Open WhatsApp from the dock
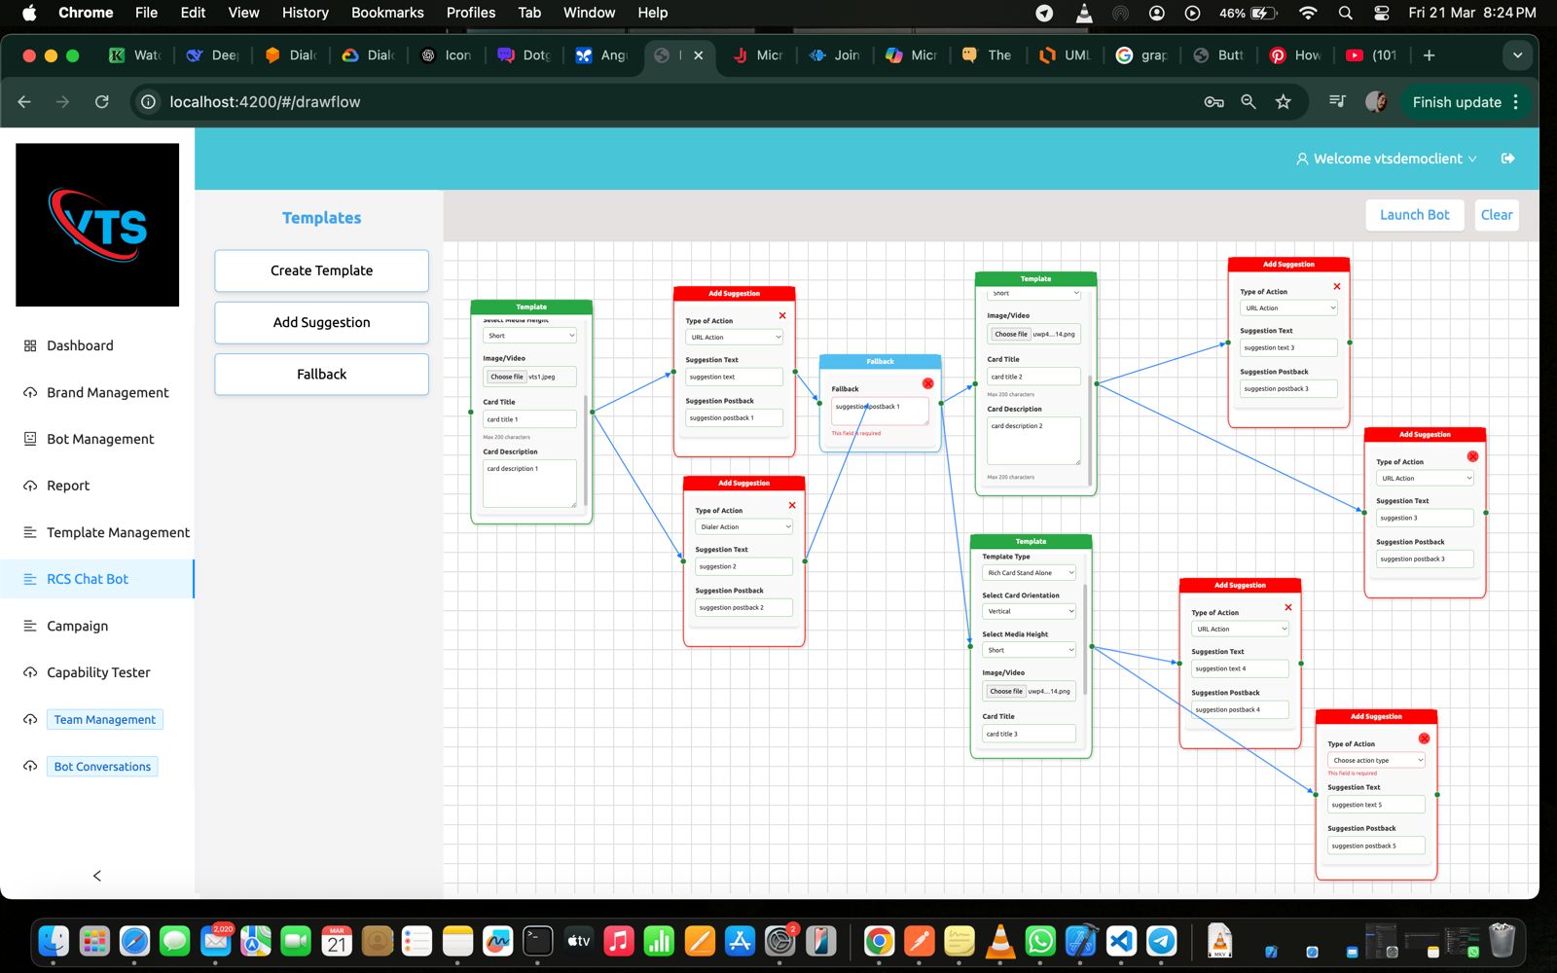The width and height of the screenshot is (1557, 973). (1040, 941)
